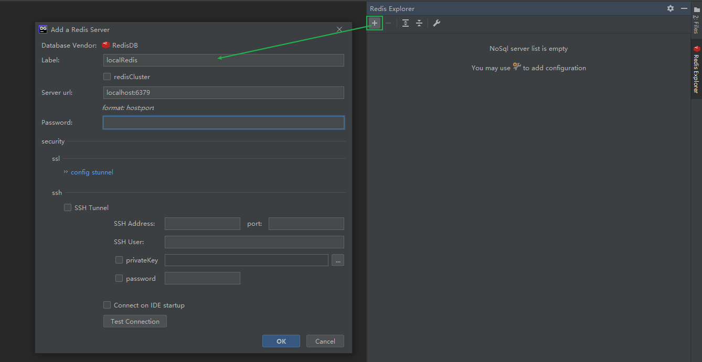
Task: Confirm the dialog with OK
Action: click(x=281, y=341)
